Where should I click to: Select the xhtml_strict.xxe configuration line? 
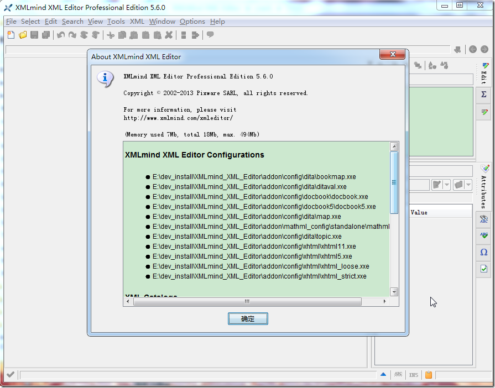[x=259, y=276]
